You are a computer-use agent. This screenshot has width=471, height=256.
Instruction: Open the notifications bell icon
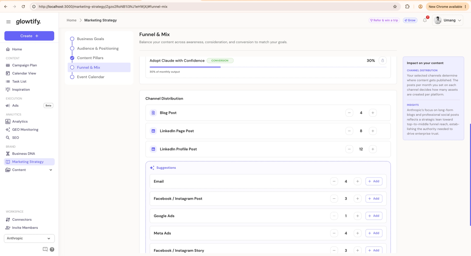tap(425, 20)
